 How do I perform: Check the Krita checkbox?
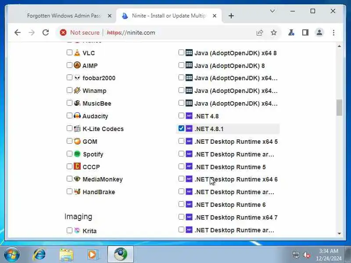[69, 231]
